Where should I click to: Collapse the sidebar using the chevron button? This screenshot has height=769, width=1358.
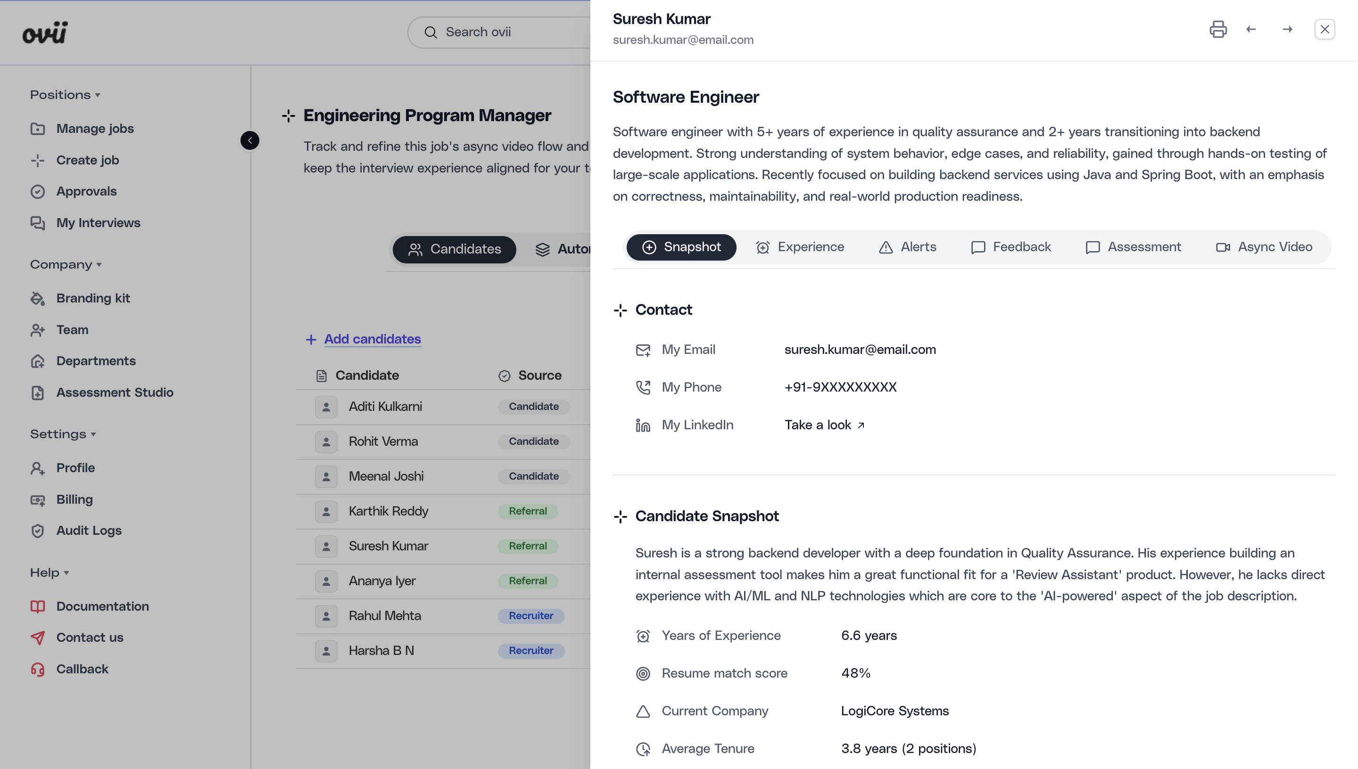point(249,140)
